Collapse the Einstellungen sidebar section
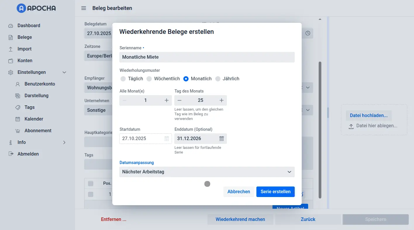The height and width of the screenshot is (230, 414). click(64, 72)
